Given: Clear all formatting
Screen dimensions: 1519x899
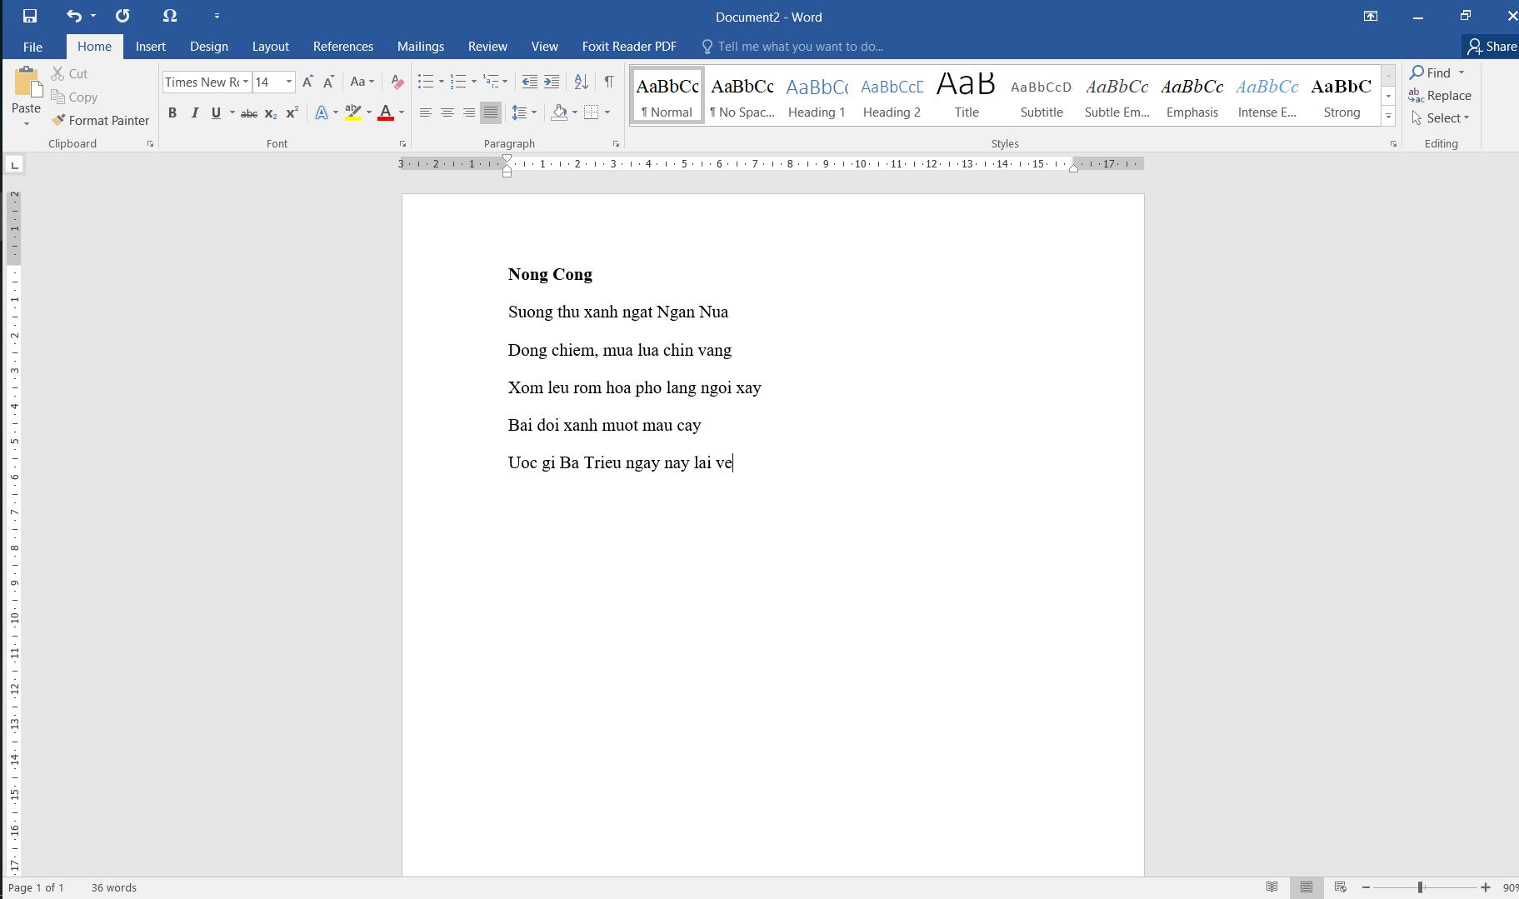Looking at the screenshot, I should click(397, 82).
